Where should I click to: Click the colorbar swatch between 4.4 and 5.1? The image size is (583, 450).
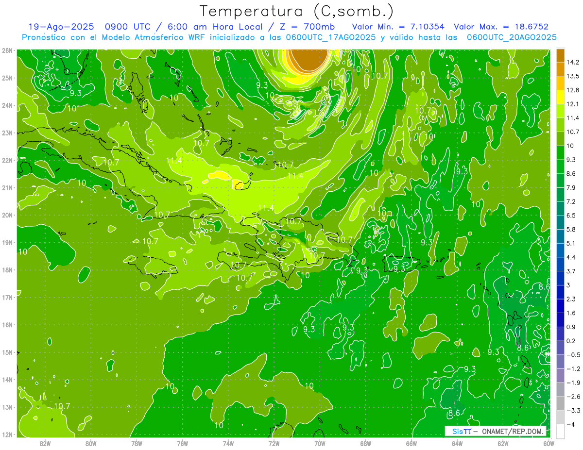[561, 250]
